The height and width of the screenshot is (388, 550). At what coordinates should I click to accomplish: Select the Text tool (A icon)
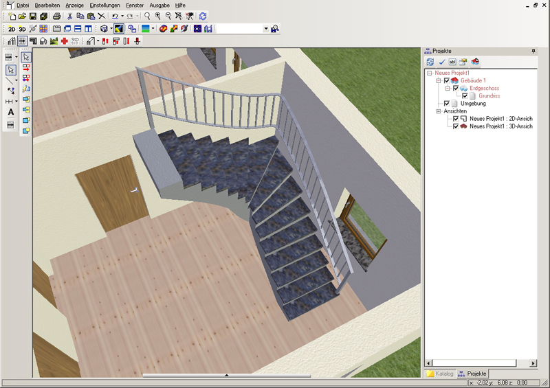coord(11,113)
